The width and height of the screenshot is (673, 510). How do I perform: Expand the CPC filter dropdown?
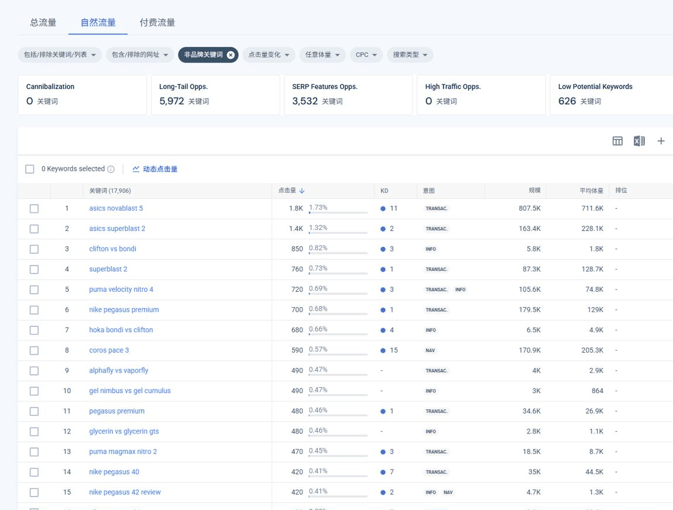(366, 54)
